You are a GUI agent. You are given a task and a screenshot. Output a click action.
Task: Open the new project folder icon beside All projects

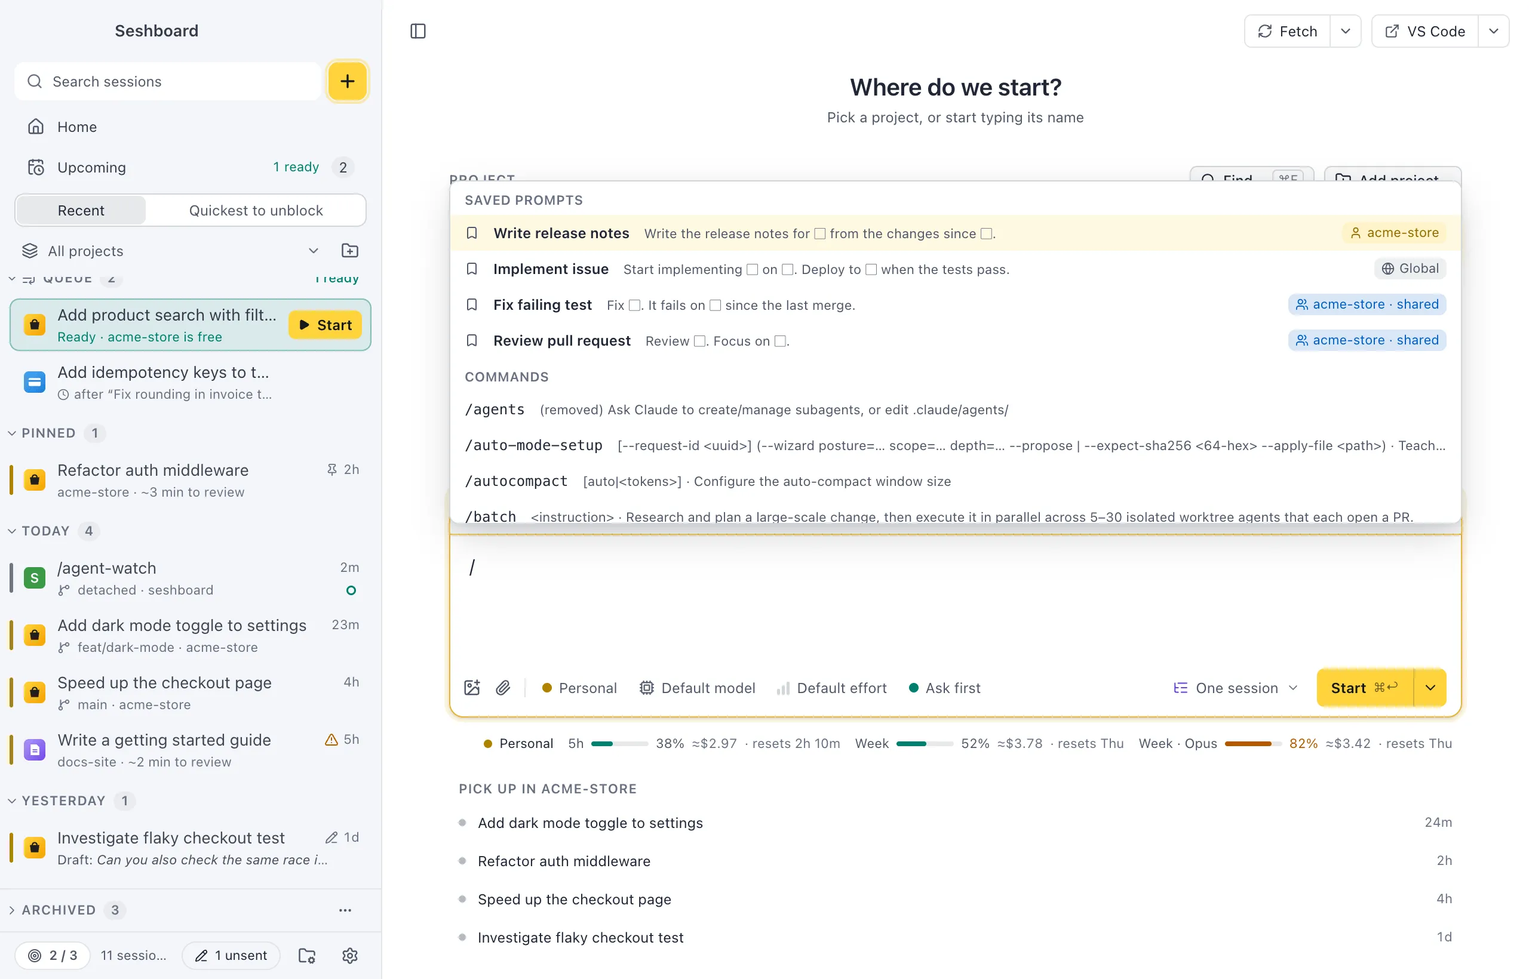(x=350, y=251)
